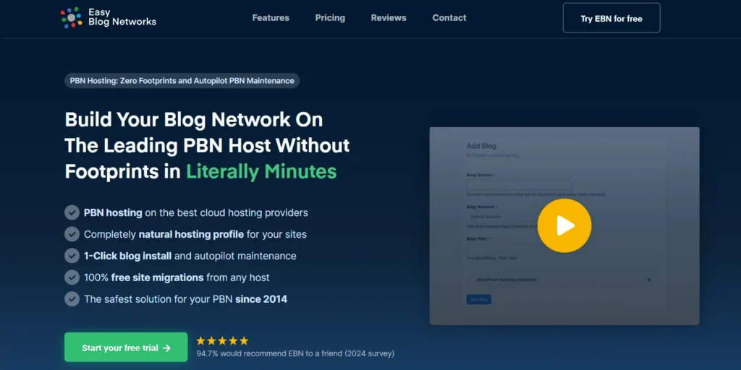Expand WordPress Settings plus icon in preview
The height and width of the screenshot is (370, 741).
[649, 280]
